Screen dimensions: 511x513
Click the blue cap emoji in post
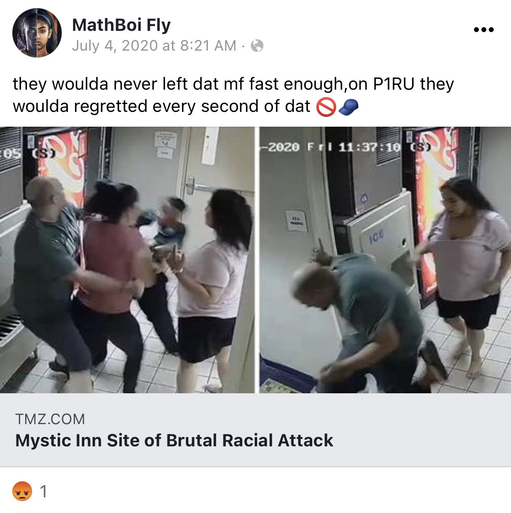pyautogui.click(x=349, y=107)
